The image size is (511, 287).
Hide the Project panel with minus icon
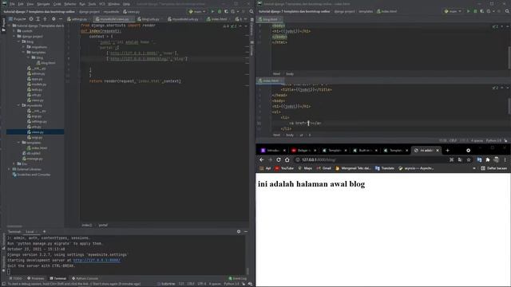[61, 19]
